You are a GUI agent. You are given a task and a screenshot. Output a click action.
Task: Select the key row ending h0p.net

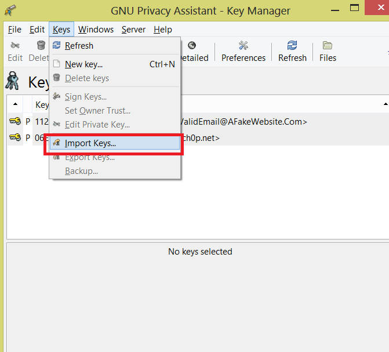tap(198, 137)
